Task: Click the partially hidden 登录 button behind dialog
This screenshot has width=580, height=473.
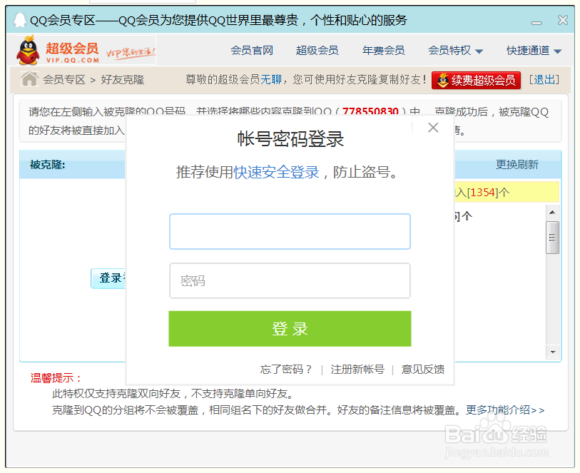Action: pyautogui.click(x=108, y=278)
